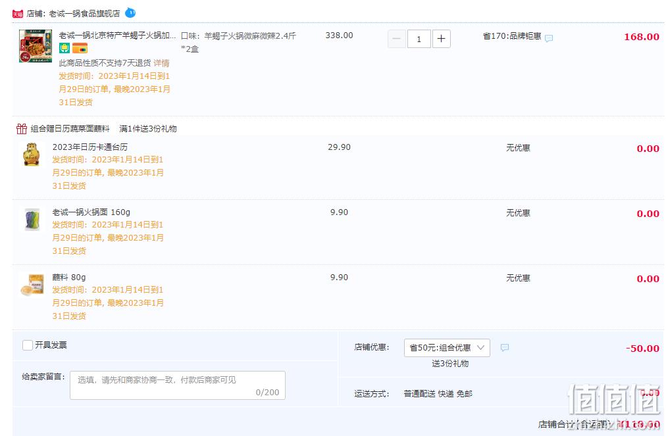Click the 2023年日历卡通台历 gift name

click(x=90, y=147)
